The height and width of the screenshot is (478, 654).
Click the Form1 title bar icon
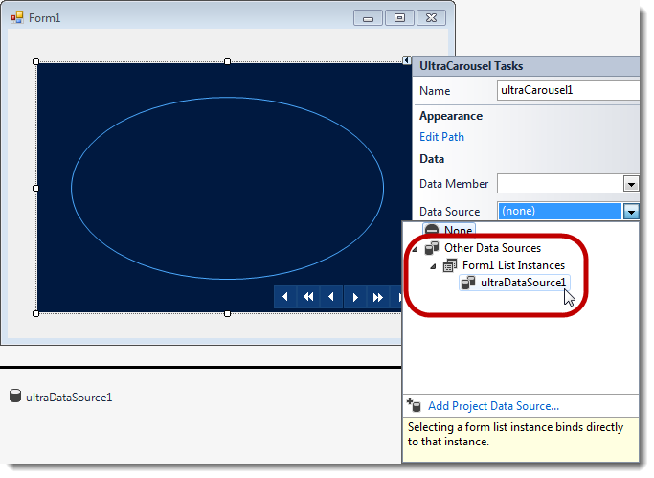point(17,17)
